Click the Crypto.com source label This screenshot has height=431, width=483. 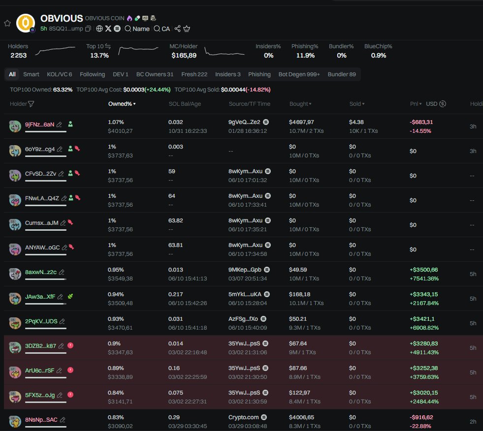[243, 417]
